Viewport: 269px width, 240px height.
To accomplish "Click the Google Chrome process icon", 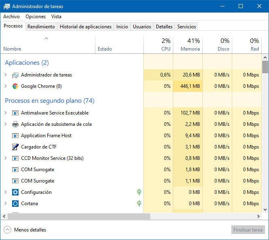I will [15, 86].
